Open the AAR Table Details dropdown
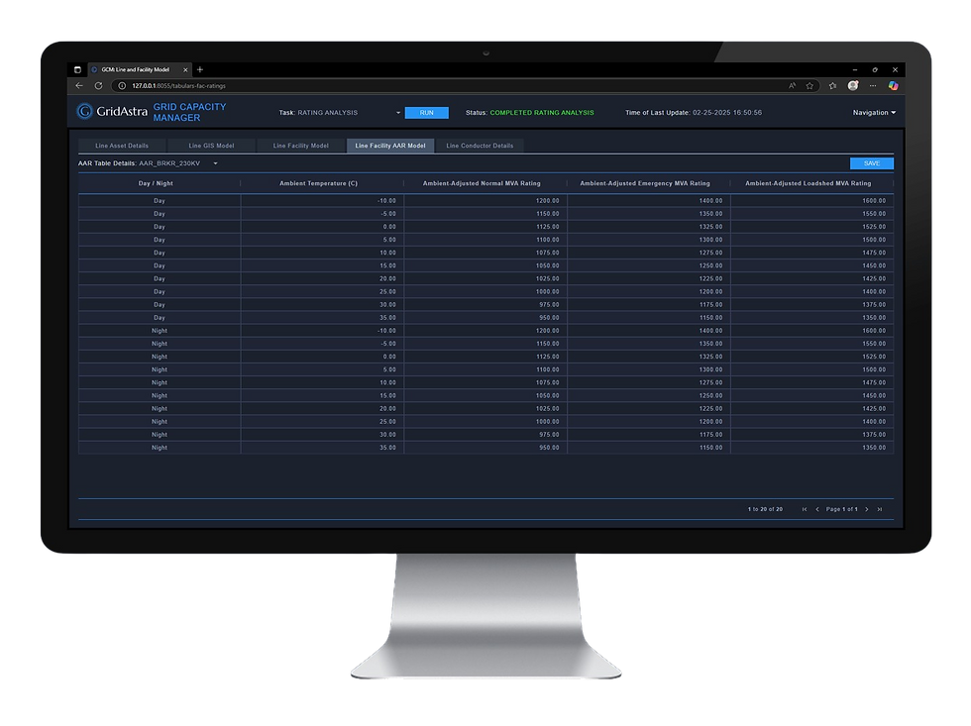The height and width of the screenshot is (726, 971). tap(178, 163)
